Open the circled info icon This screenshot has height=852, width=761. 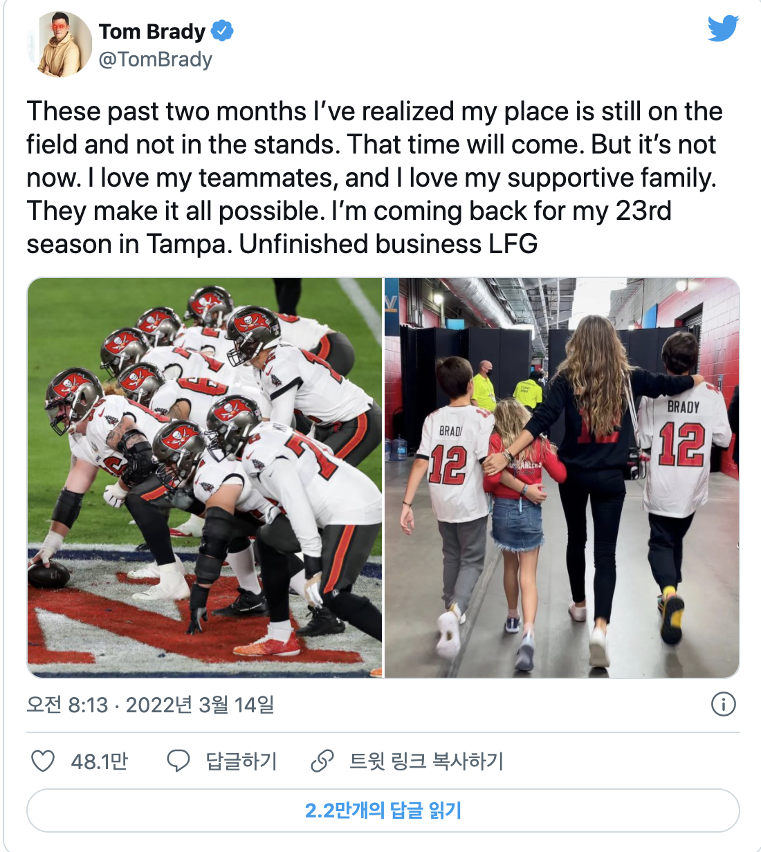coord(723,705)
